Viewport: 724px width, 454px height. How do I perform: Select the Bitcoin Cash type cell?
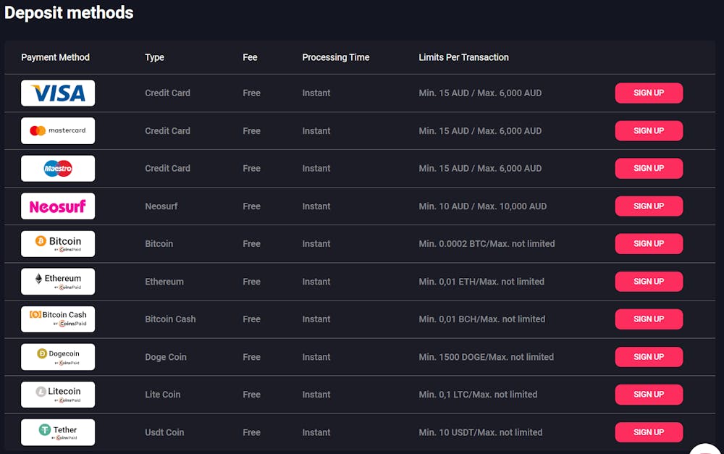tap(170, 319)
